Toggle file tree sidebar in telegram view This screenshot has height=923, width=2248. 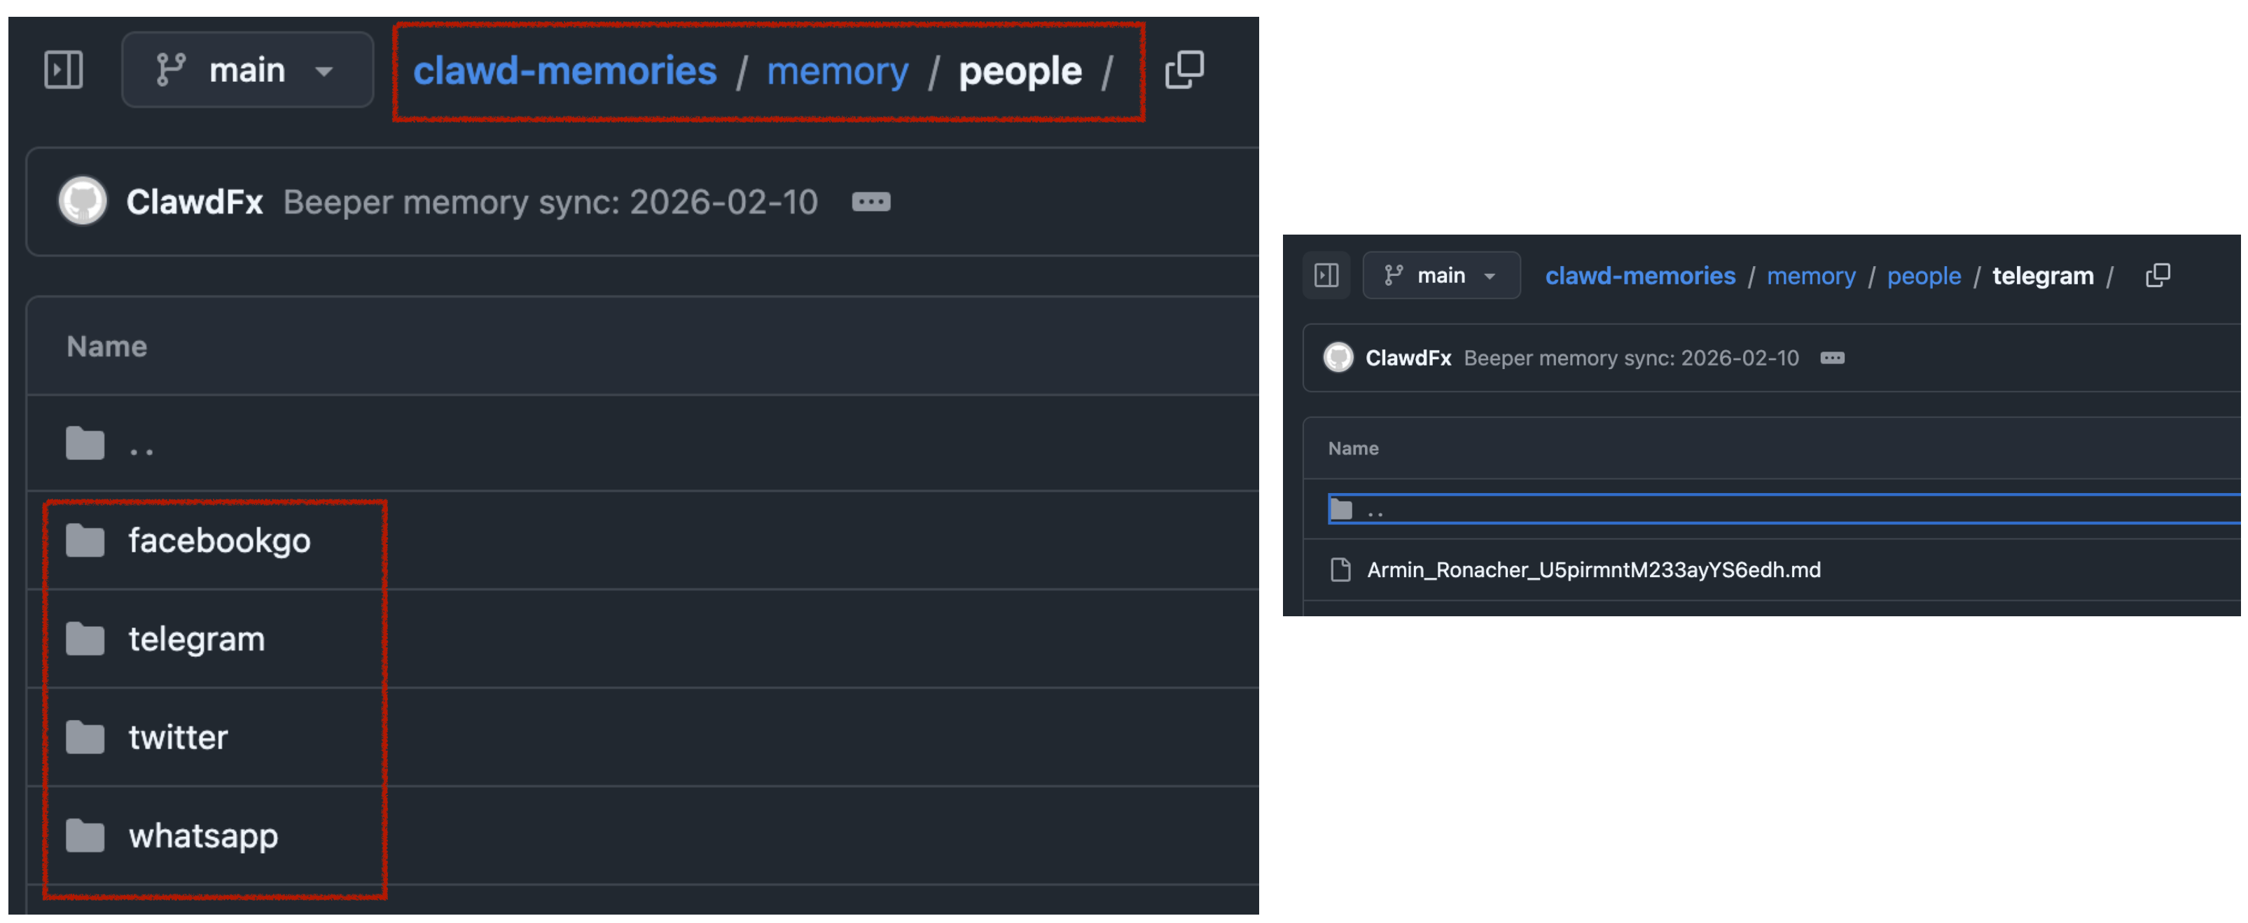(x=1326, y=276)
